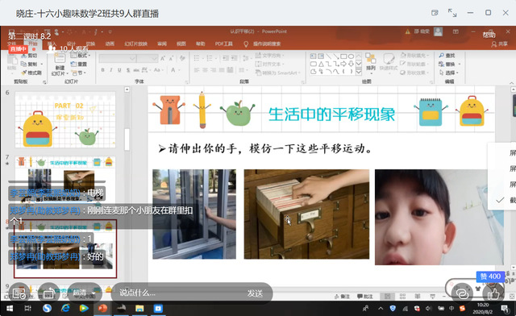
Task: Expand the shapes gallery arrow
Action: tap(359, 72)
